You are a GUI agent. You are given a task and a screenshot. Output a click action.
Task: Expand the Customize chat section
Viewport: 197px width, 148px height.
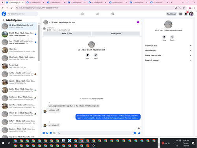point(168,46)
